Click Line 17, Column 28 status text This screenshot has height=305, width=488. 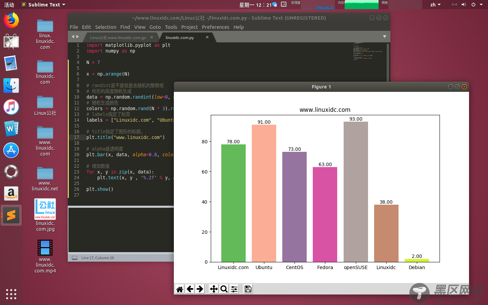98,258
